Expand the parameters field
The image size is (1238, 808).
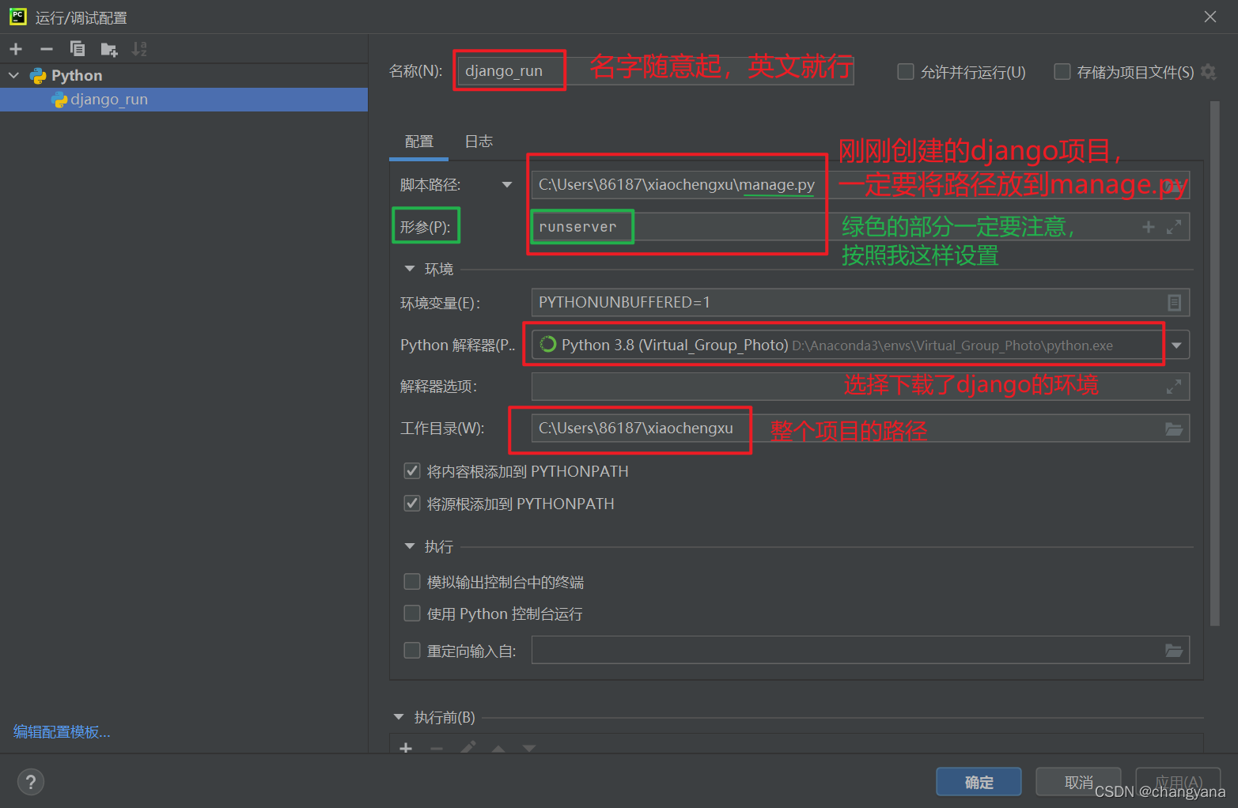tap(1174, 227)
